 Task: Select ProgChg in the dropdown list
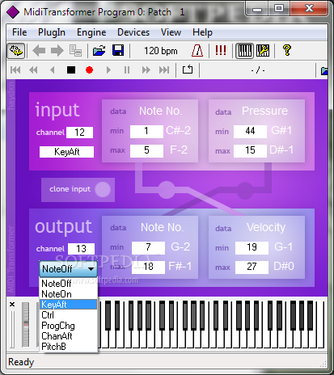(69, 326)
